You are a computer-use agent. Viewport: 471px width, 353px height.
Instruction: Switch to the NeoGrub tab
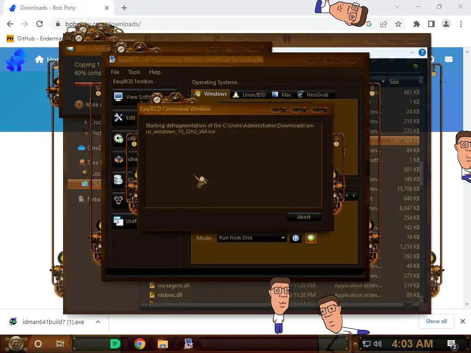pyautogui.click(x=313, y=95)
